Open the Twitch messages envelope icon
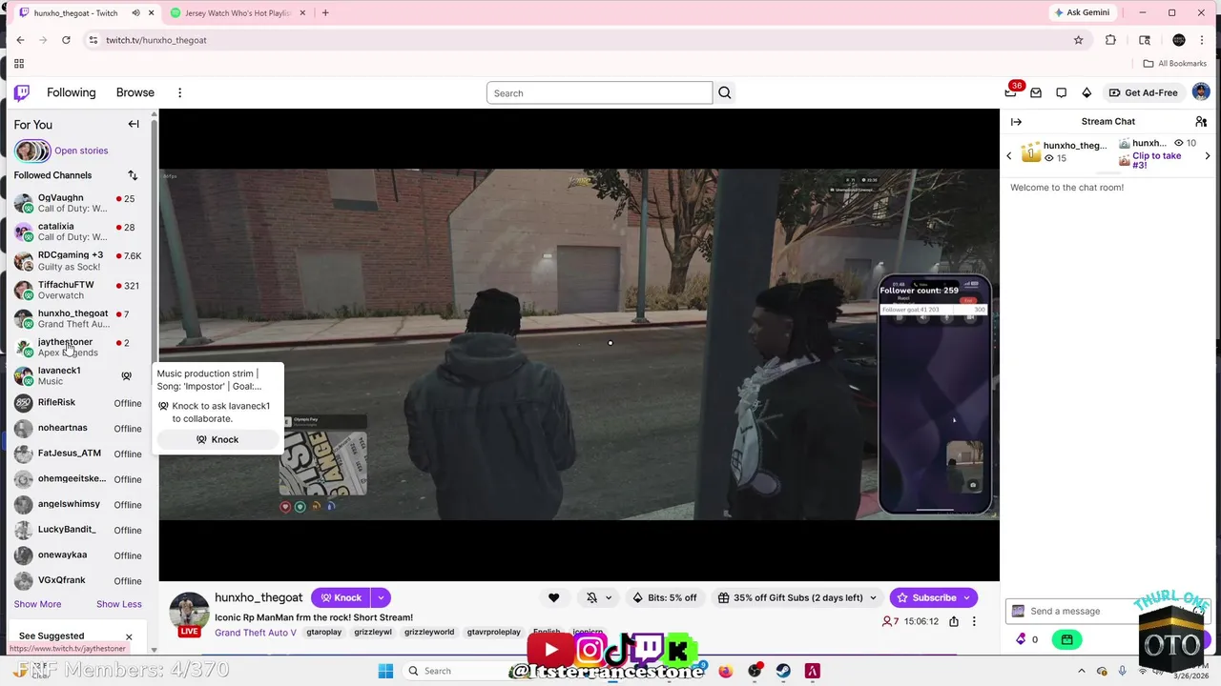This screenshot has height=686, width=1221. [x=1036, y=92]
